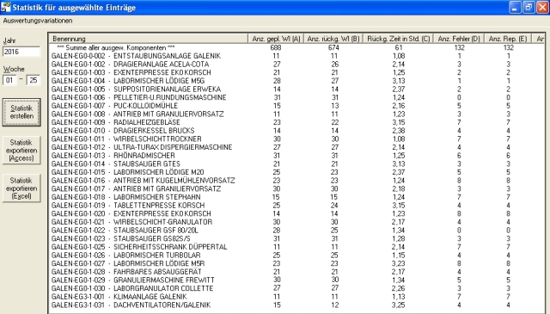Select row GRANULIERMASCHINE FREWITT
Viewport: 550px width, 314px height.
296,280
